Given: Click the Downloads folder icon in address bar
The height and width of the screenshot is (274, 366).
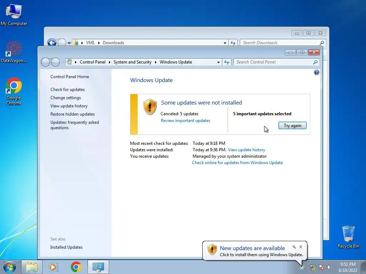Looking at the screenshot, I should [76, 43].
